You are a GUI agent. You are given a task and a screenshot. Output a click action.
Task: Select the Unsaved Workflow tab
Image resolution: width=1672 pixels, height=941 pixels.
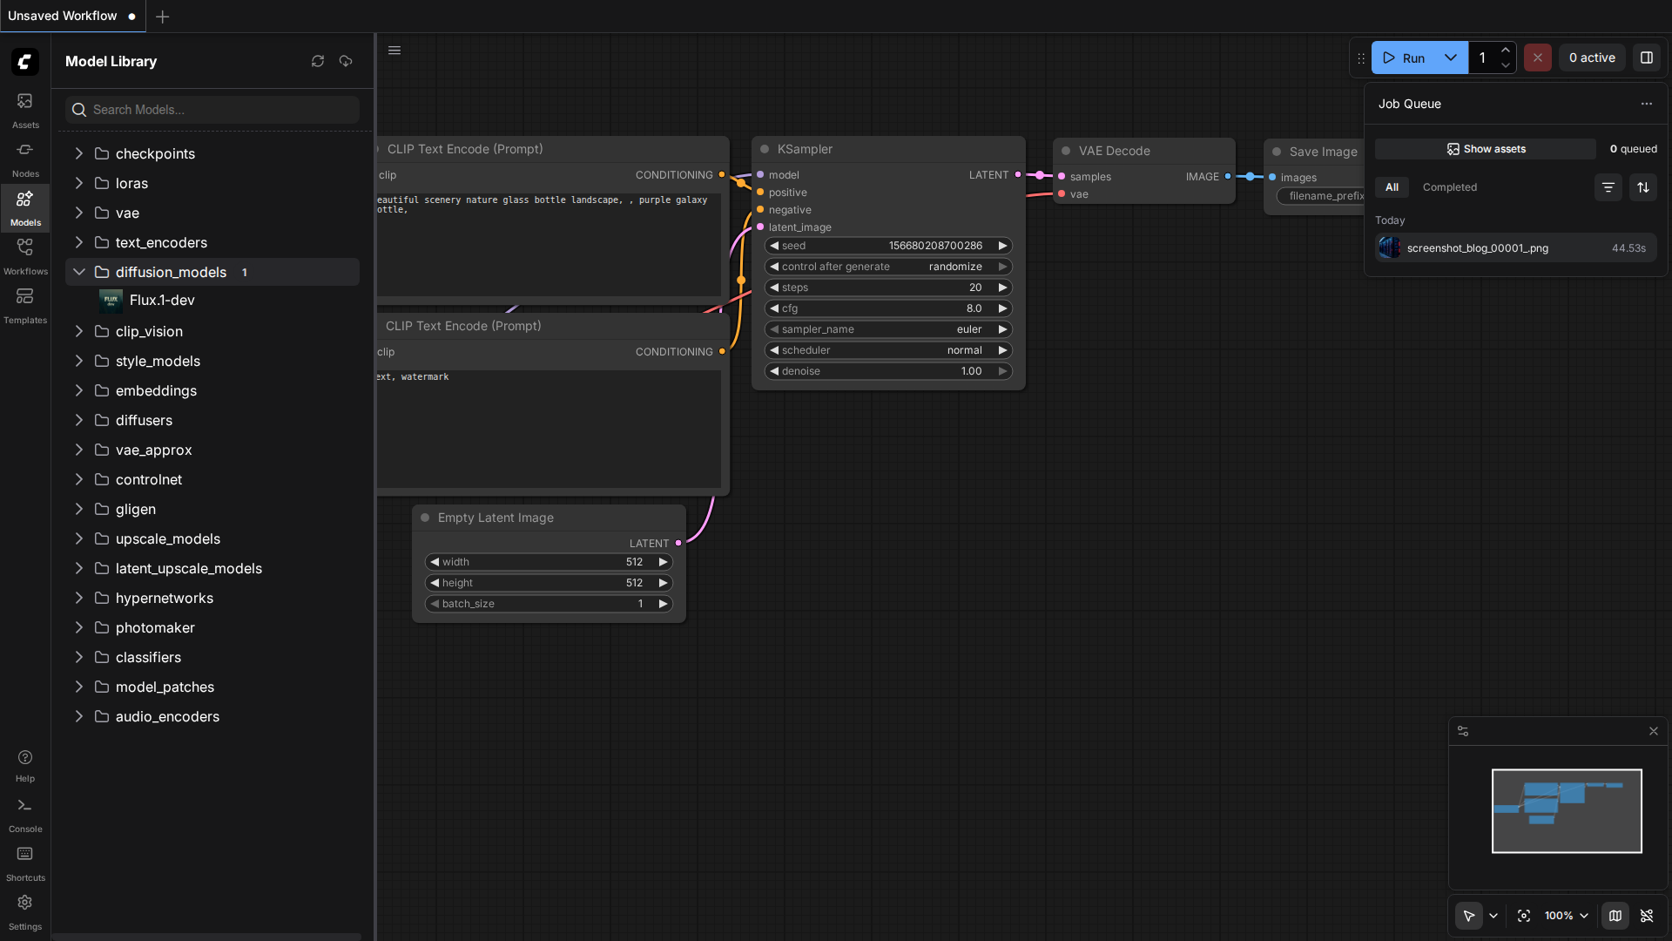pyautogui.click(x=71, y=17)
